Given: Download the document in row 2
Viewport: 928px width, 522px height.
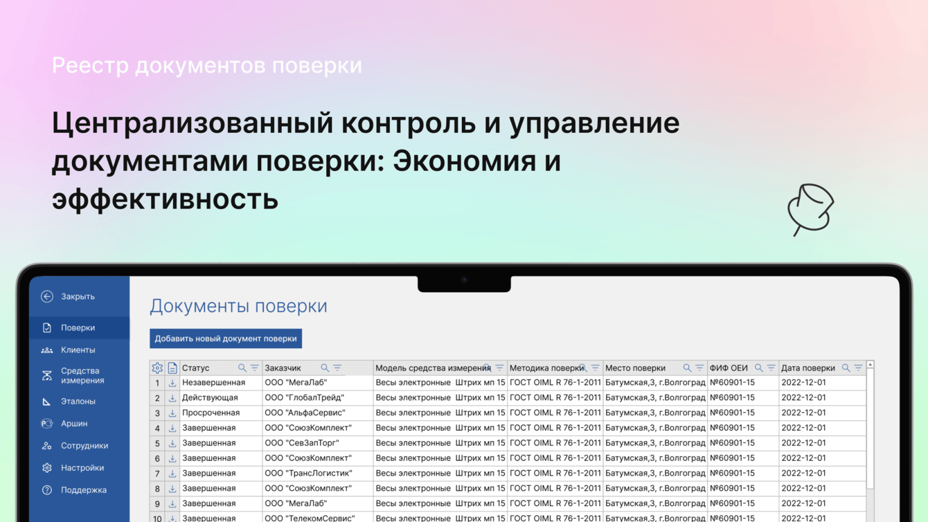Looking at the screenshot, I should click(x=172, y=398).
